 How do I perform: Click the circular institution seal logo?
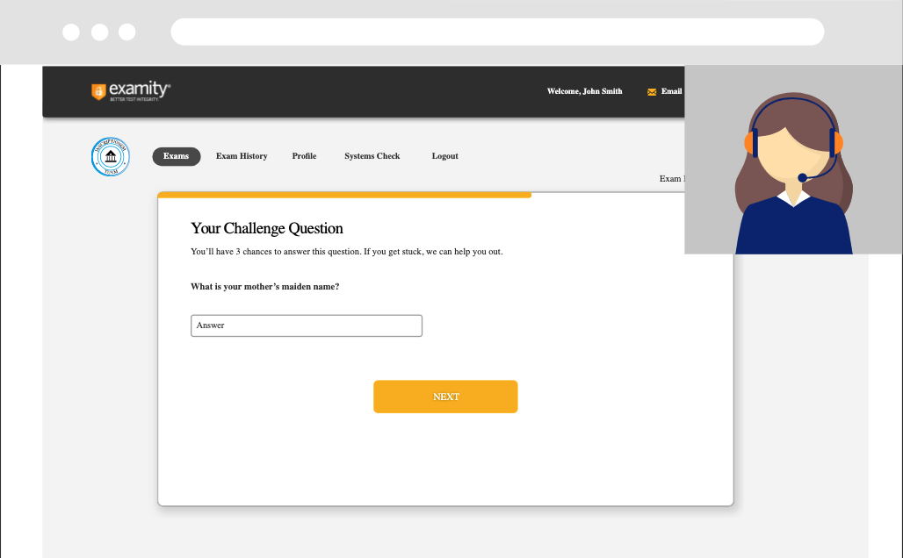(x=109, y=156)
